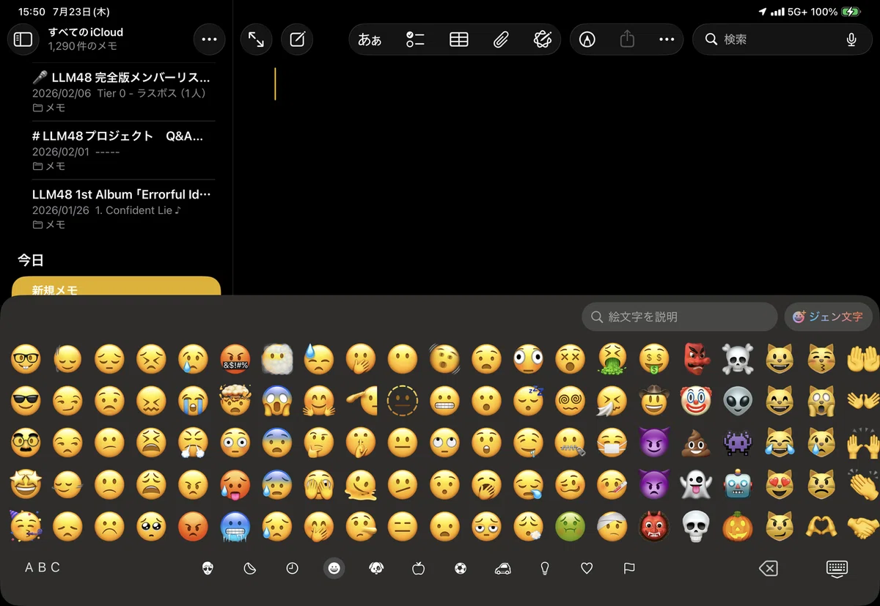Screen dimensions: 880x606
Task: Open the note toolbar more menu
Action: 667,40
